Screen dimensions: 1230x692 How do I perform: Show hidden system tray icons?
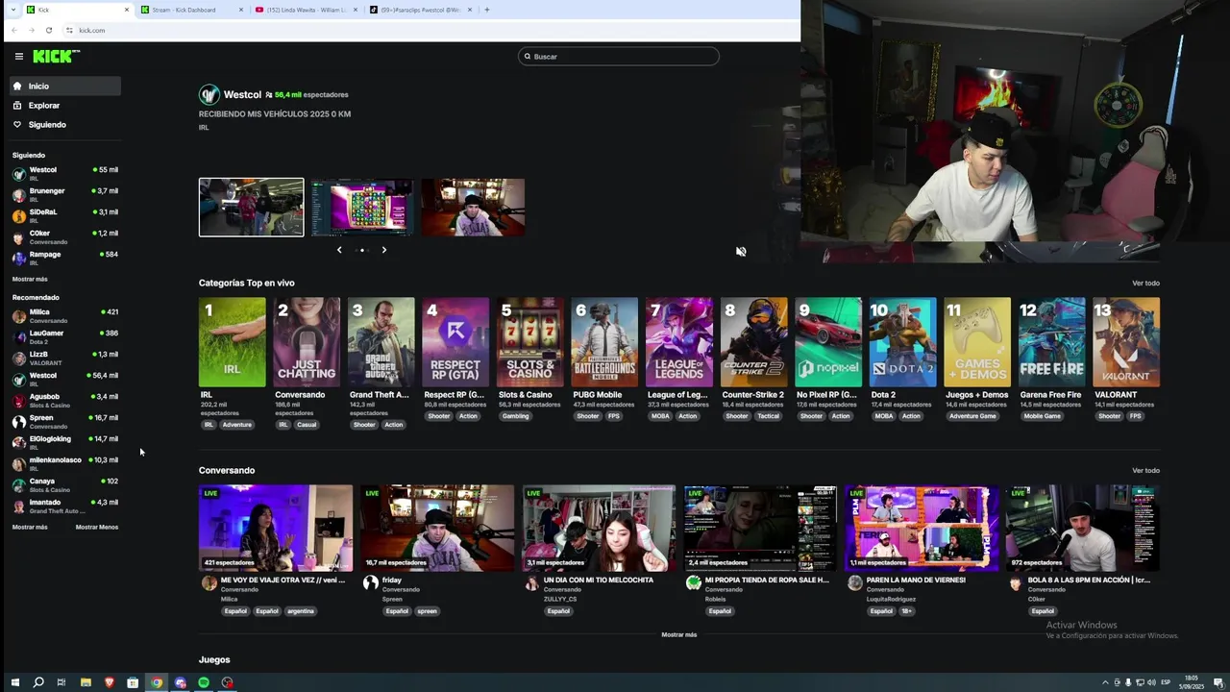point(1105,682)
